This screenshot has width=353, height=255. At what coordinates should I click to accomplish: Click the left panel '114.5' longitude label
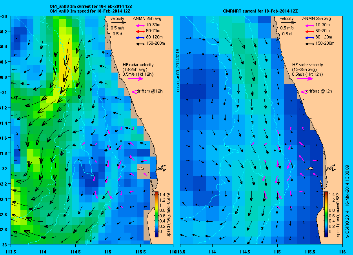coord(75,252)
